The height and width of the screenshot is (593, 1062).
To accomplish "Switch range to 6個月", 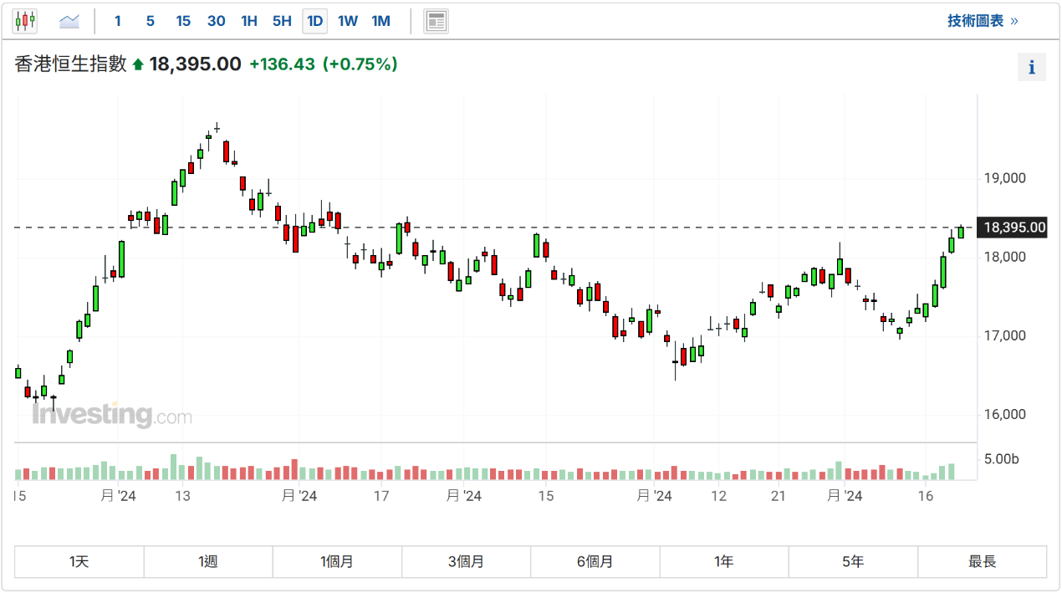I will (x=595, y=562).
